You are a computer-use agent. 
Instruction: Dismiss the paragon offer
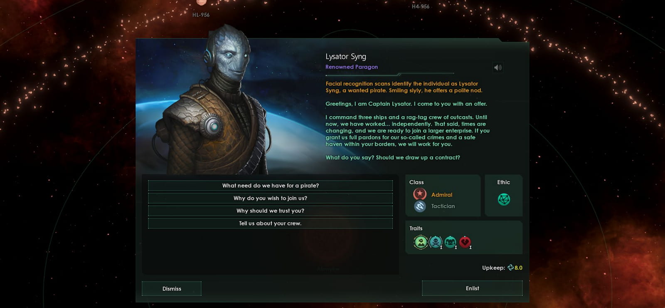(172, 288)
